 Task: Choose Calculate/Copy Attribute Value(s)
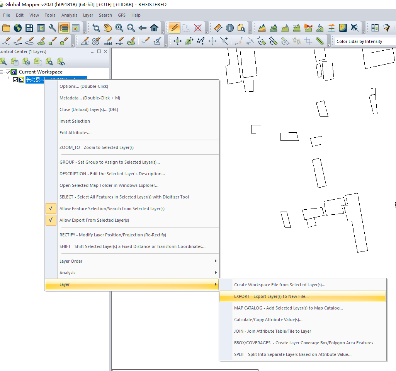coord(303,320)
